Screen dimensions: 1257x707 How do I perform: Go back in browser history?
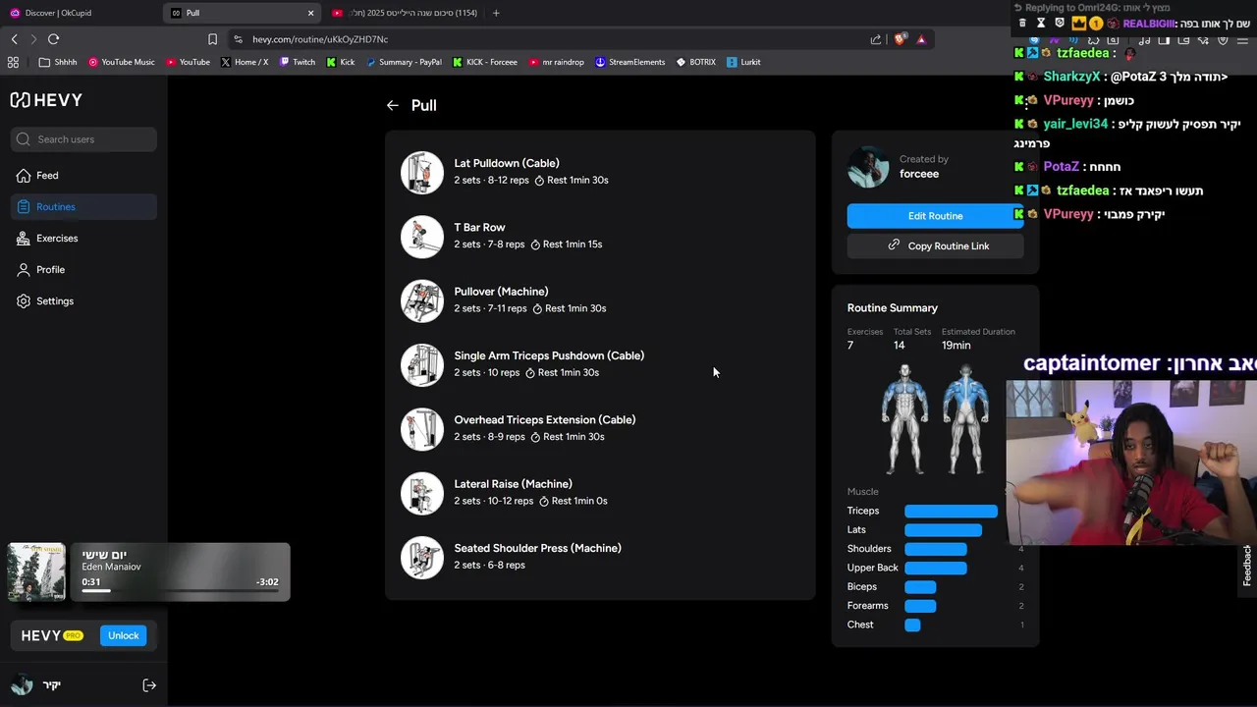point(14,39)
